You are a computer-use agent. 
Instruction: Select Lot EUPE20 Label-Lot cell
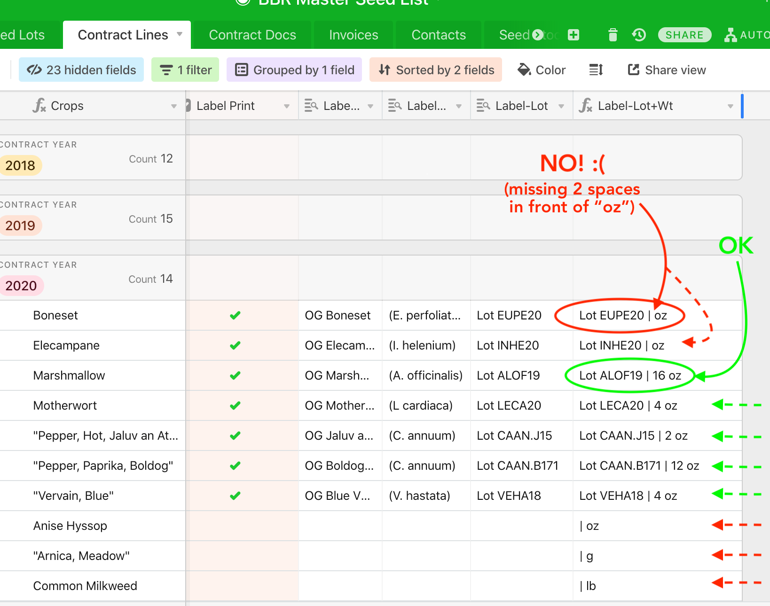522,315
